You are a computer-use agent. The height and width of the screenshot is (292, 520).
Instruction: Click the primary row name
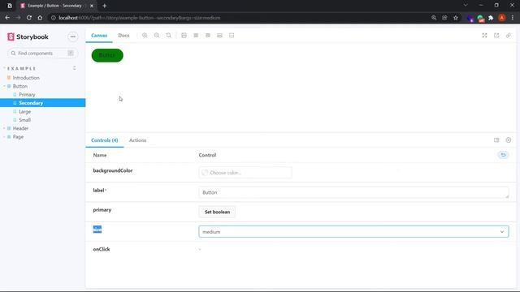click(x=102, y=210)
